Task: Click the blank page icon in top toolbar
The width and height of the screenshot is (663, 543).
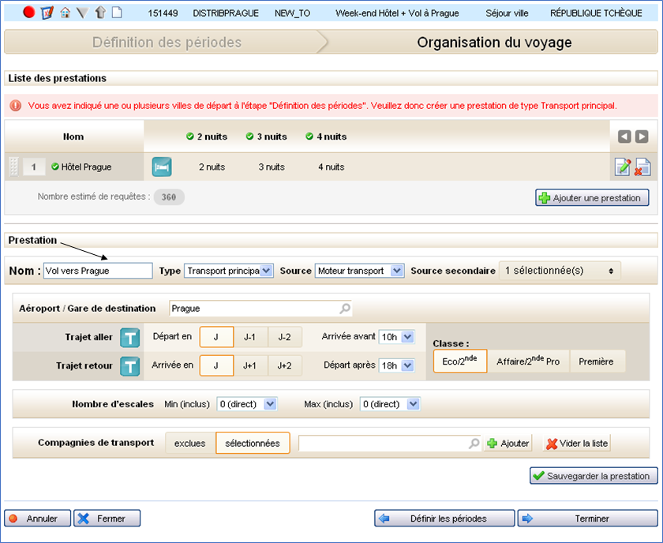Action: [x=117, y=13]
